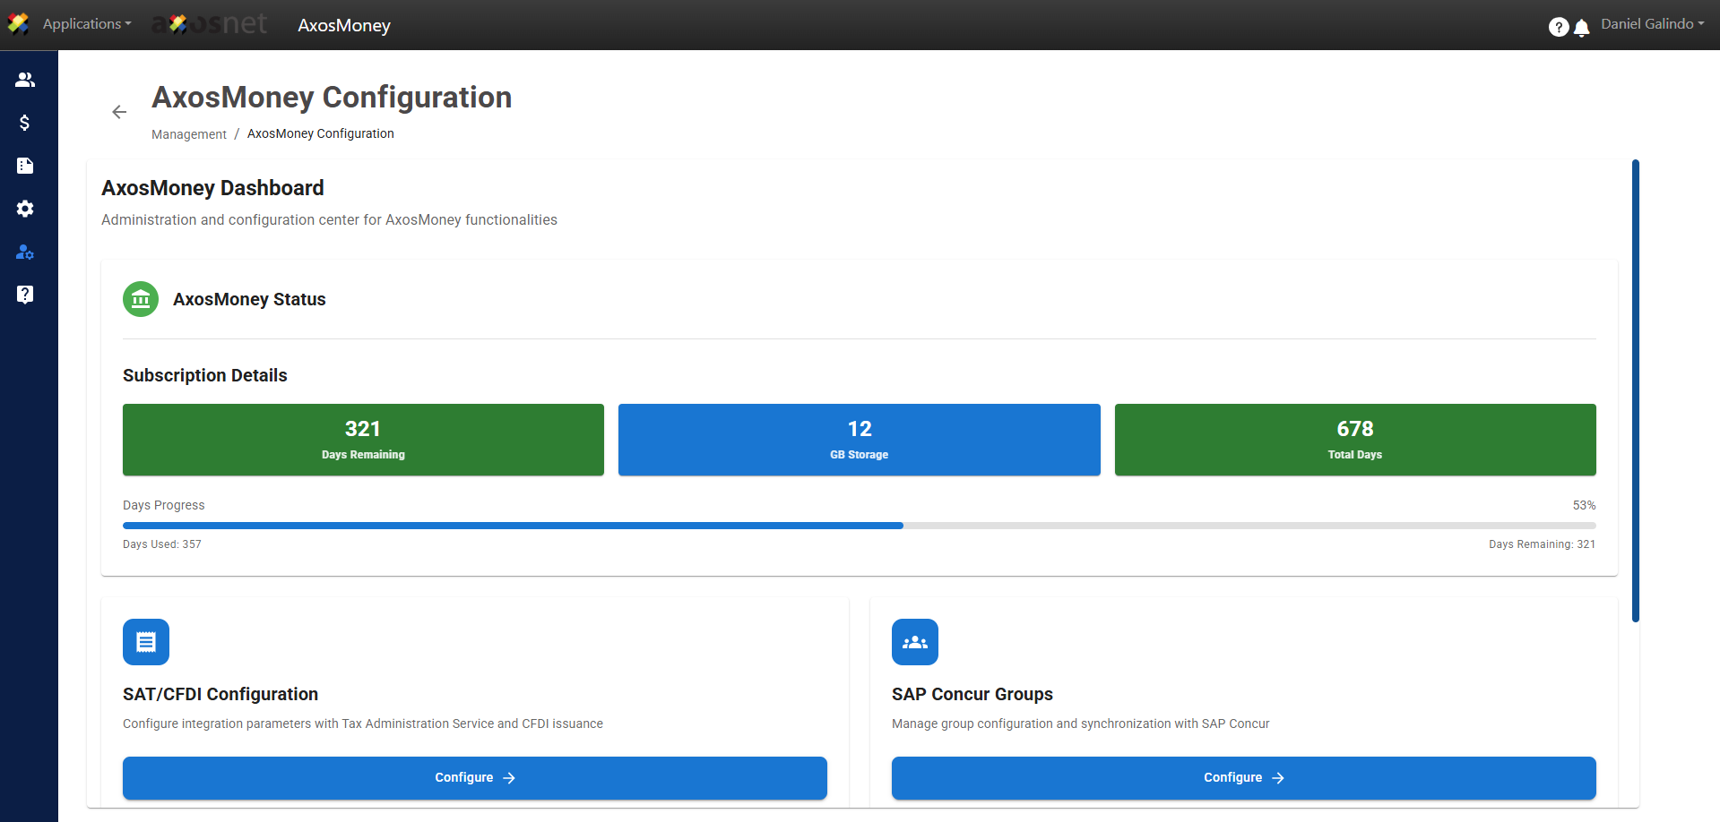Select the settings gear sidebar icon

click(x=25, y=209)
